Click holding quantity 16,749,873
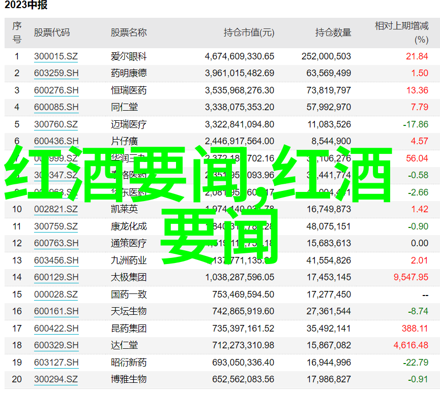This screenshot has height=394, width=440. pos(329,209)
